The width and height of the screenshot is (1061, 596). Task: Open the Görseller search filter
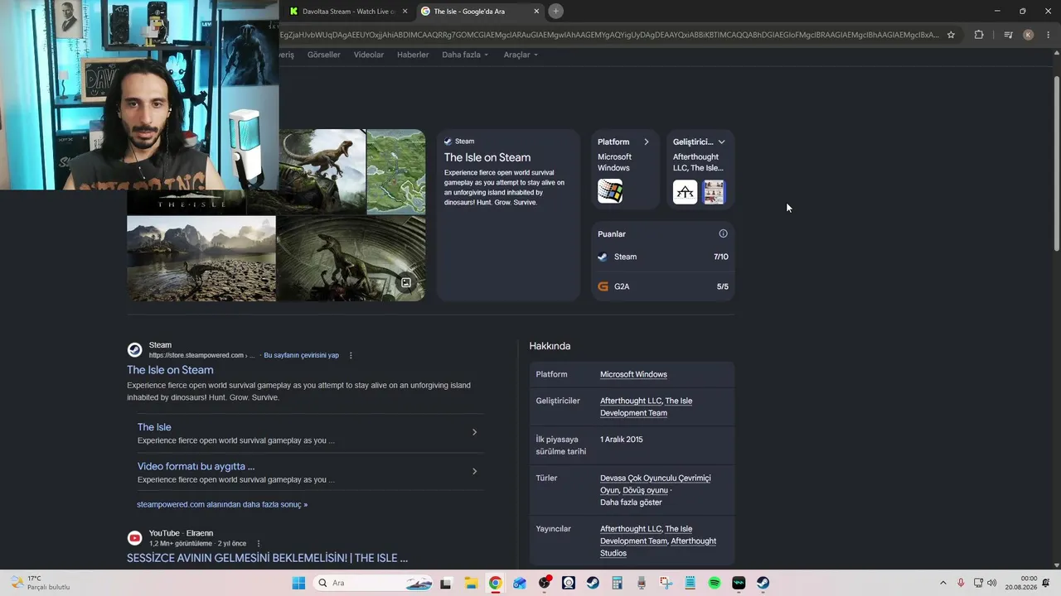pyautogui.click(x=324, y=55)
